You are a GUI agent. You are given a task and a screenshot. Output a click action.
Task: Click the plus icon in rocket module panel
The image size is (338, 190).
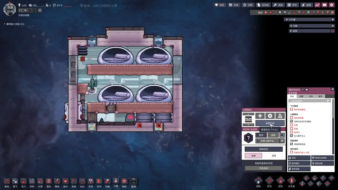tap(260, 116)
